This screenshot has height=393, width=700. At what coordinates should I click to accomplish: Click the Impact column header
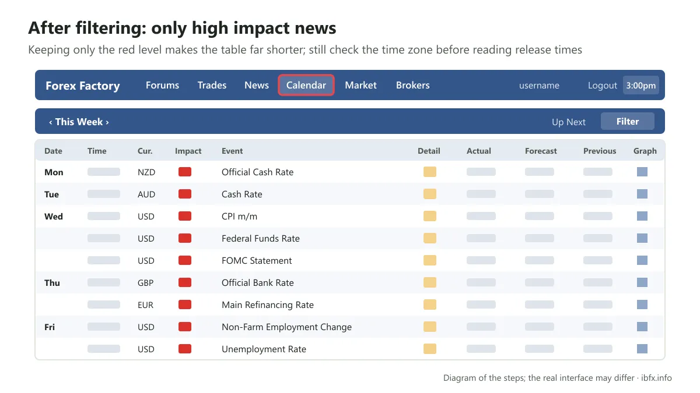(x=188, y=151)
